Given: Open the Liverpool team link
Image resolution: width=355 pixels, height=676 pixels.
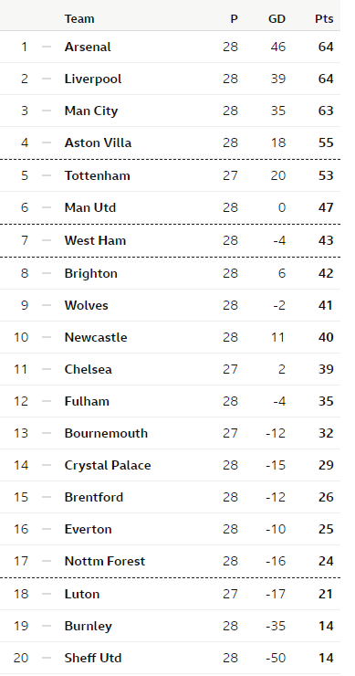Looking at the screenshot, I should [93, 79].
